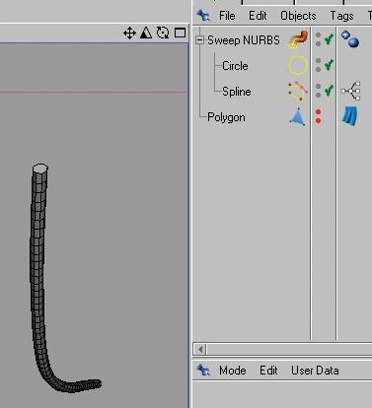Select the Sweep NURBS object icon

click(298, 39)
